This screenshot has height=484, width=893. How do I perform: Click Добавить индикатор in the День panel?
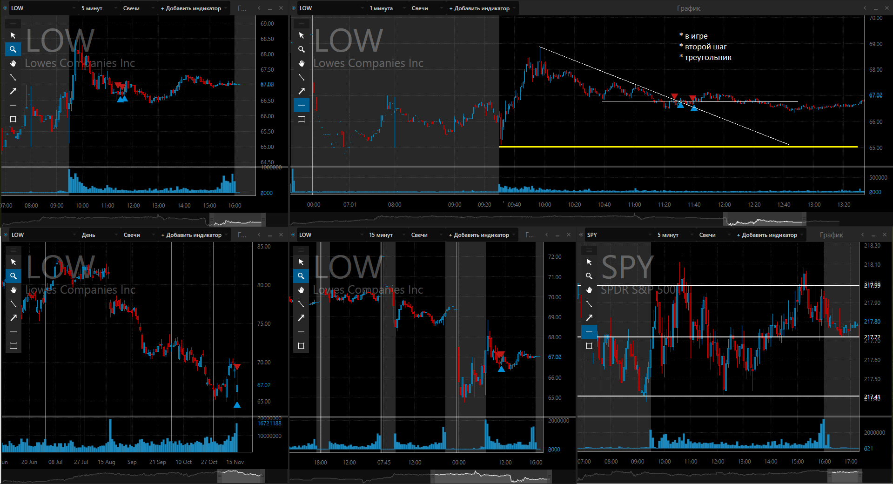pyautogui.click(x=194, y=235)
